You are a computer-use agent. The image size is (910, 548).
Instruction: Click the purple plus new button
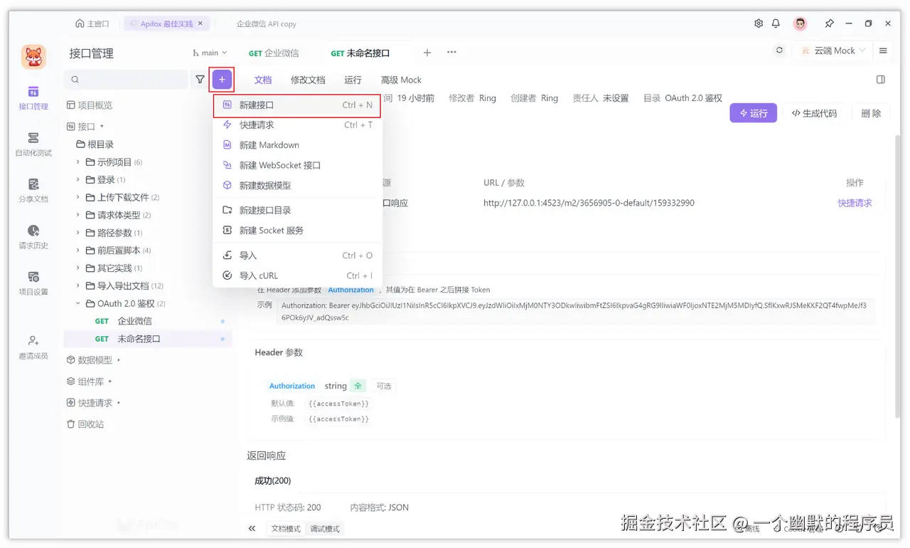click(x=222, y=80)
